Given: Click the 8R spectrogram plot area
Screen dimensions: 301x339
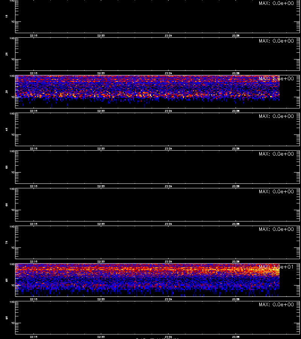Looking at the screenshot, I should 157,280.
